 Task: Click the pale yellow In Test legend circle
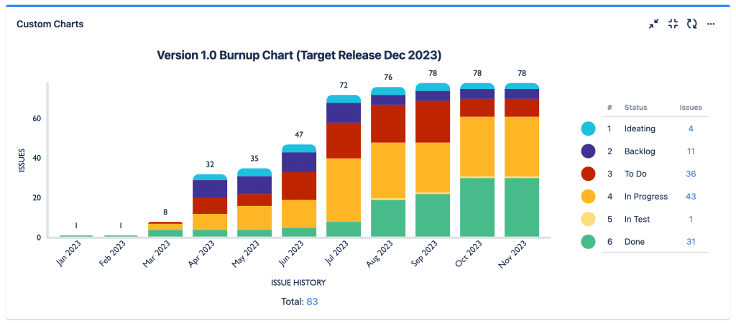(589, 219)
